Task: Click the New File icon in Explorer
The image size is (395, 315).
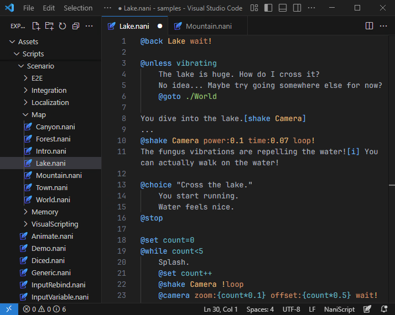Action: [x=36, y=26]
